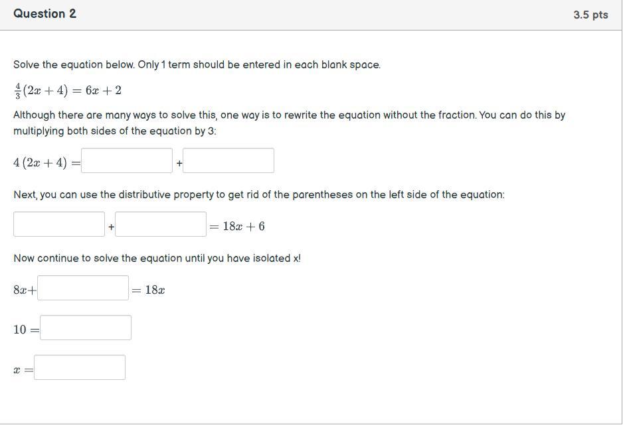Click the 'Although there are many ways' paragraph

pyautogui.click(x=290, y=123)
